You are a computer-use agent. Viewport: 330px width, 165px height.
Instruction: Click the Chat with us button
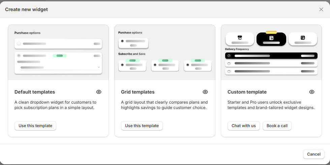pyautogui.click(x=244, y=126)
